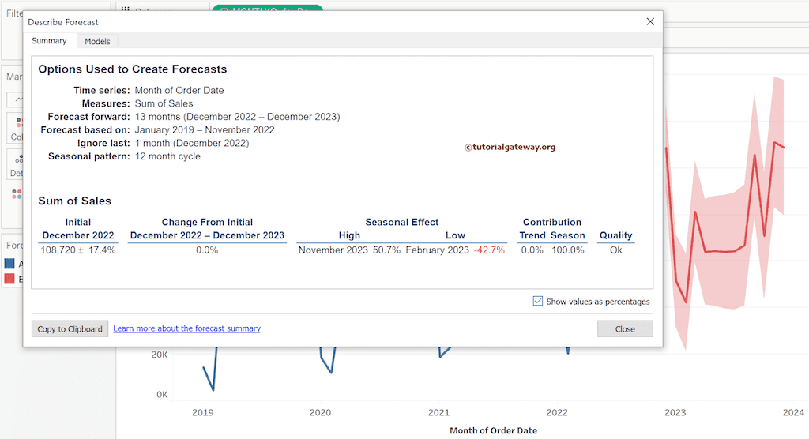Switch to the Summary tab
Screen dimensions: 809x439
(x=49, y=41)
